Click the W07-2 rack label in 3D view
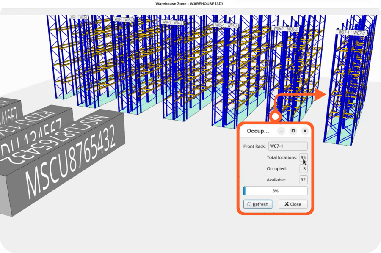The width and height of the screenshot is (381, 253). (x=359, y=33)
